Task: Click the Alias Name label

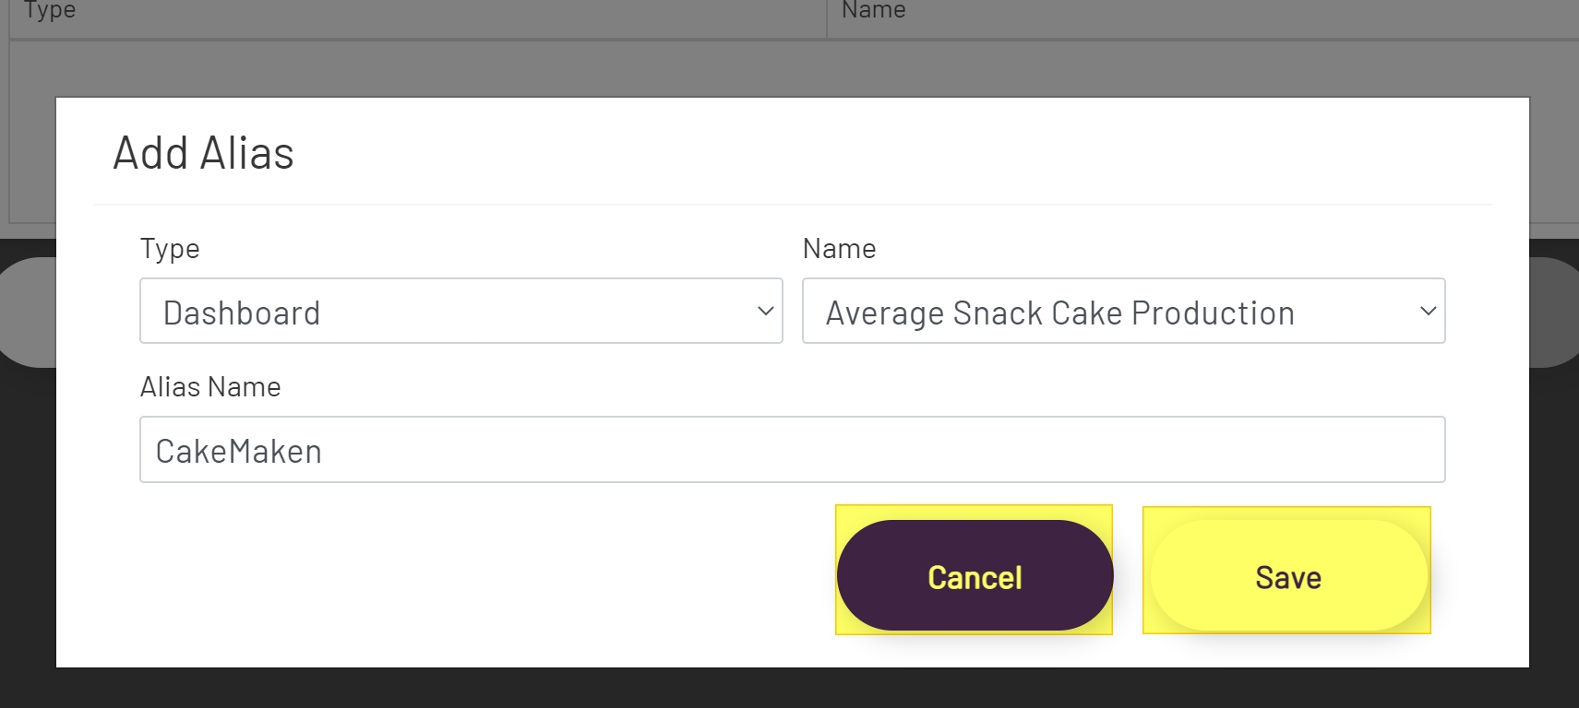Action: pyautogui.click(x=210, y=386)
